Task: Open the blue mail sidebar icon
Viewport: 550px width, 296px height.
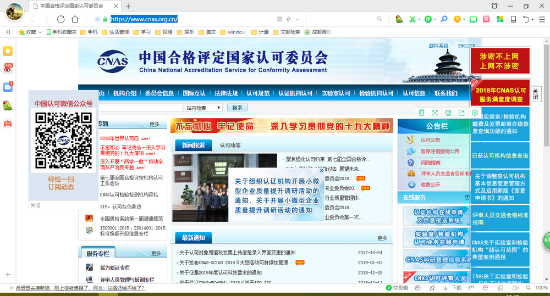Action: (x=8, y=87)
